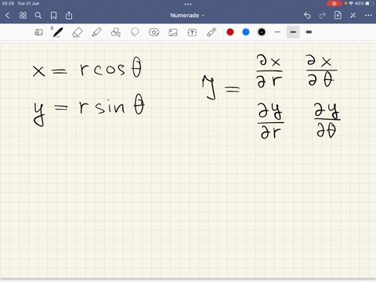Choose the black pen color
The height and width of the screenshot is (282, 376).
tap(262, 32)
